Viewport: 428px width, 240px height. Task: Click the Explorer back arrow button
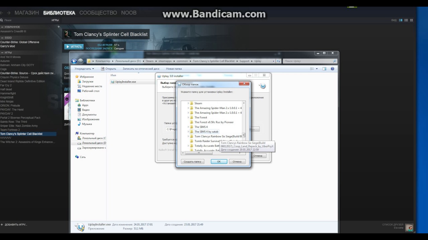pyautogui.click(x=74, y=61)
